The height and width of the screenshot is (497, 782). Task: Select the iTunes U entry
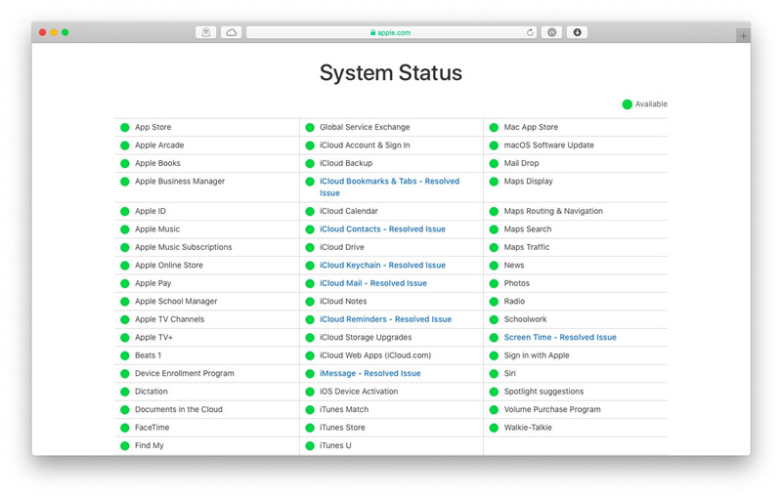click(335, 445)
